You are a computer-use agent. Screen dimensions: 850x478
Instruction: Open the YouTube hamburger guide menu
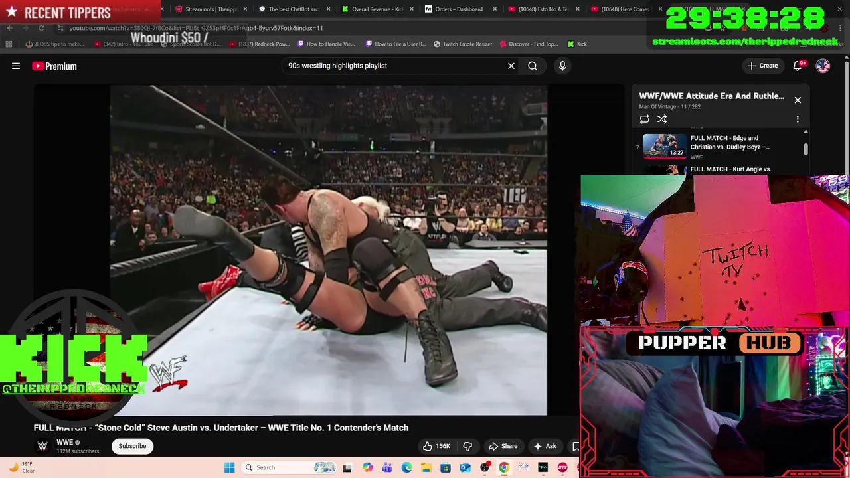click(16, 66)
